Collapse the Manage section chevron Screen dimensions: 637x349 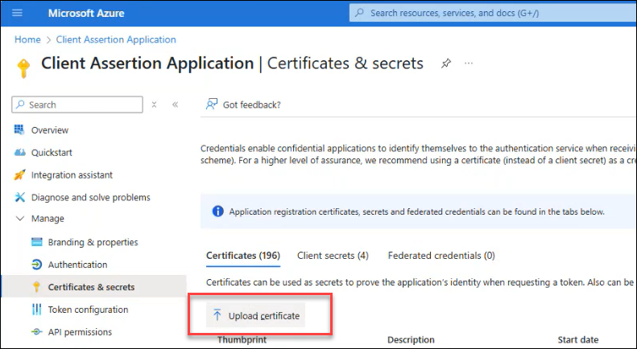point(19,219)
